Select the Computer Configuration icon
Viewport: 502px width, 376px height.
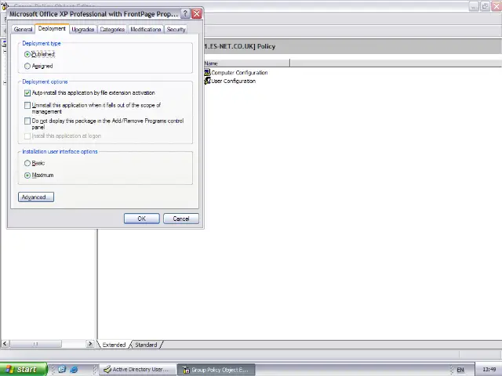[x=207, y=73]
